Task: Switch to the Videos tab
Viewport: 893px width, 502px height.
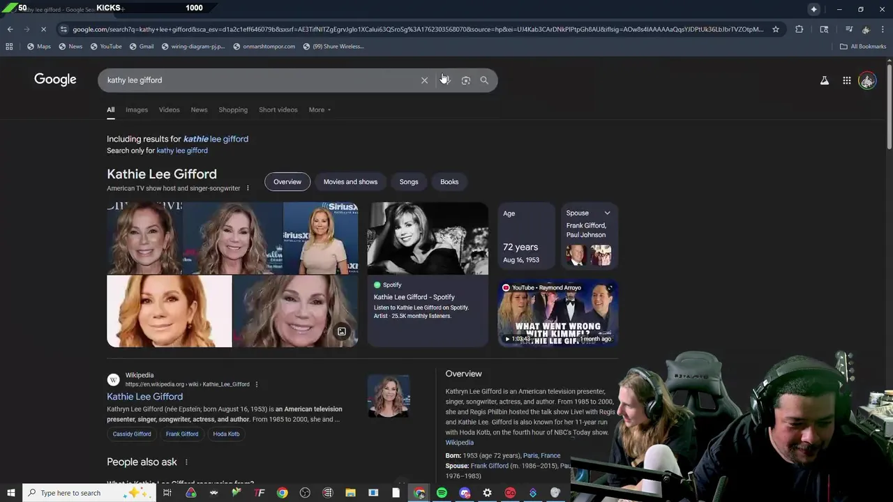Action: [169, 109]
